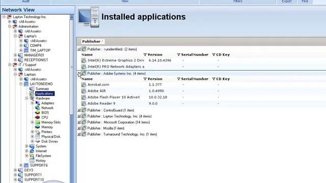Screen dimensions: 326x183
Task: Select the Network globe icon
Action: tap(37, 108)
